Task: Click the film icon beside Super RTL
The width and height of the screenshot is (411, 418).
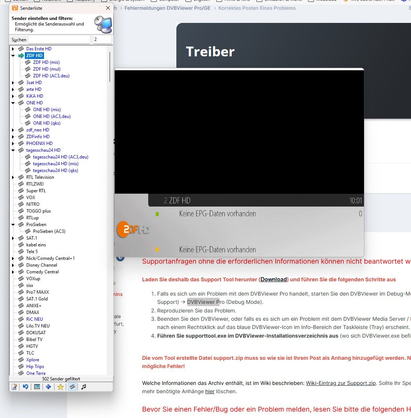Action: click(21, 191)
